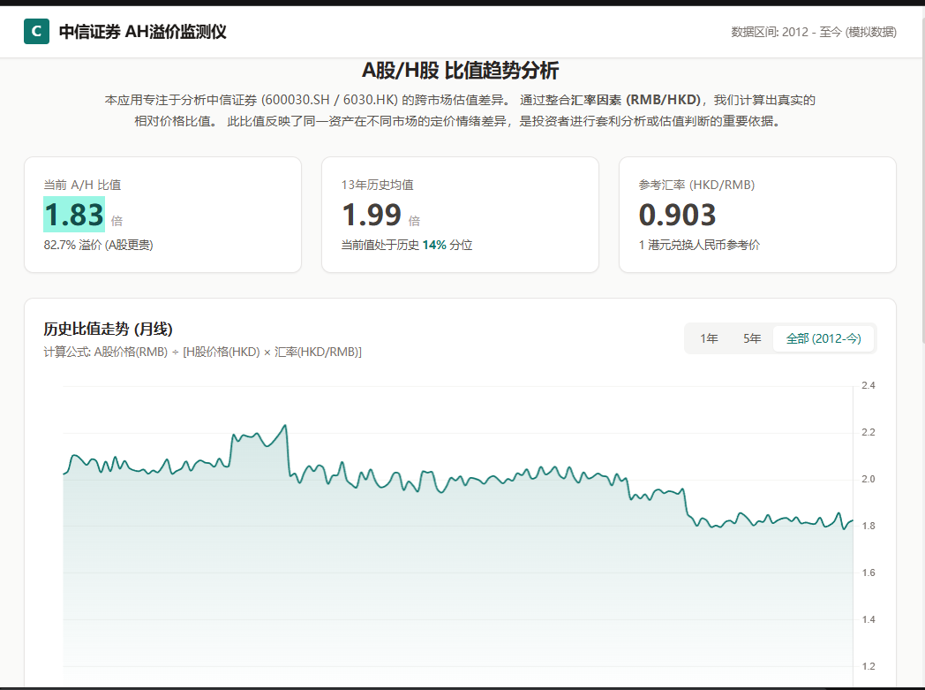
Task: Click the green C logo icon
Action: point(36,32)
